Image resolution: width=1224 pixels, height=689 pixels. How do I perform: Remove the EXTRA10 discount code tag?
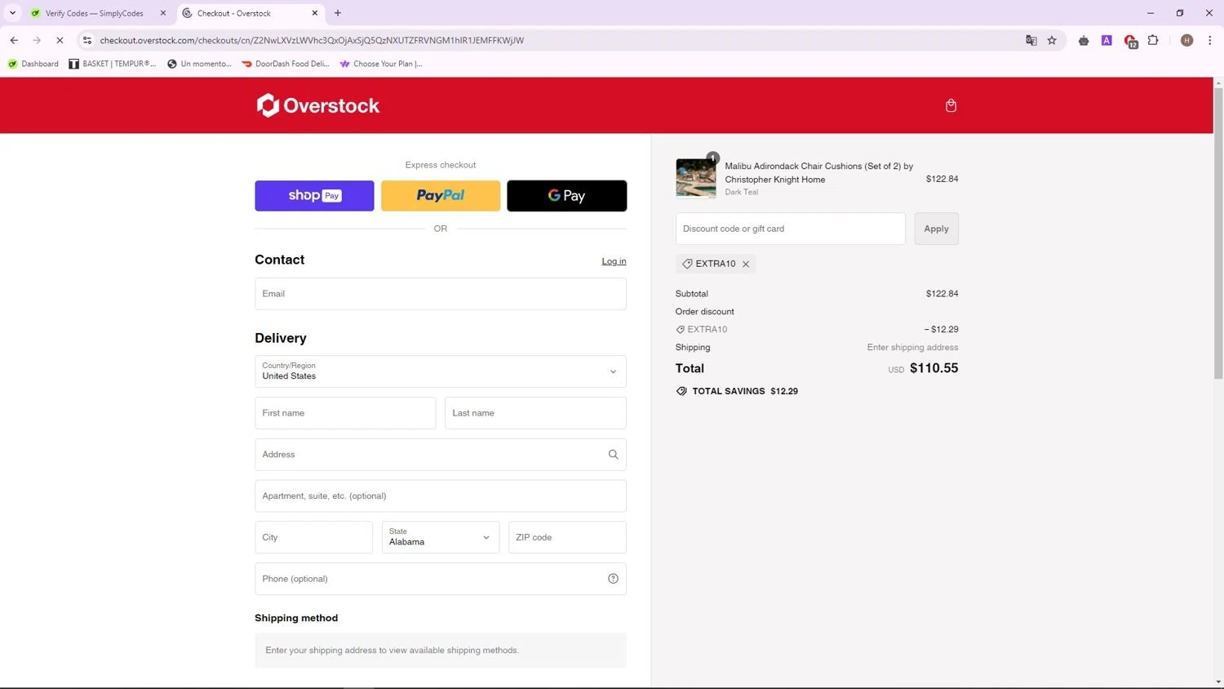746,264
